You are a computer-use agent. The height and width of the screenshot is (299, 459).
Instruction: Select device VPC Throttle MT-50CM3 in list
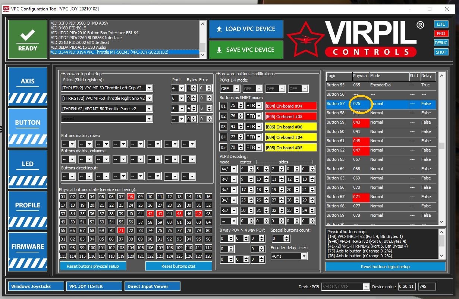(x=125, y=52)
